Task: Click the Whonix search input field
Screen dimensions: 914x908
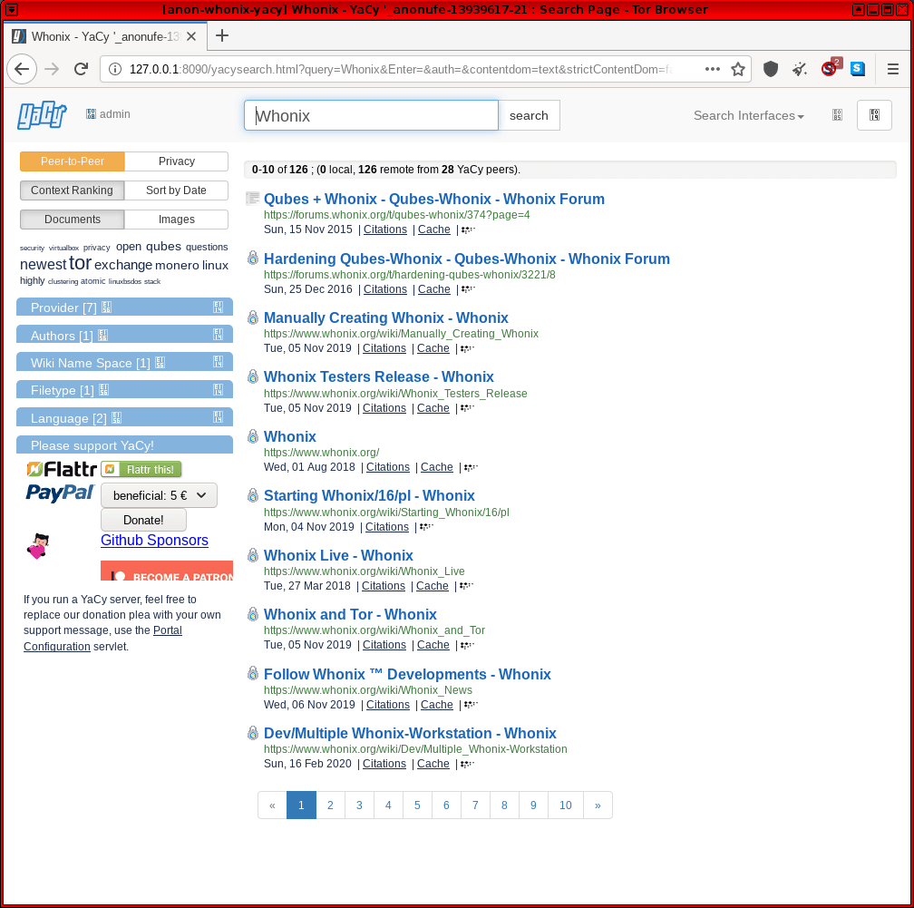Action: (x=371, y=115)
